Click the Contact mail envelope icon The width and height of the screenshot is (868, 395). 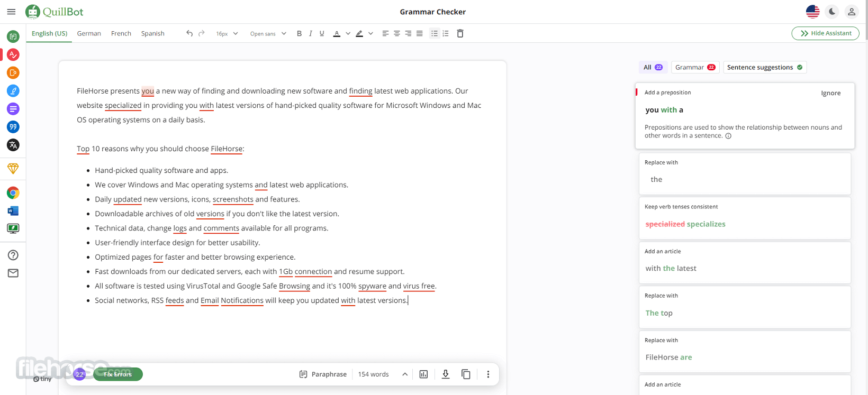click(x=13, y=273)
